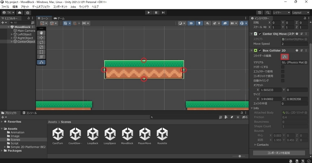Select the Hand view tool
This screenshot has width=312, height=163.
(x=41, y=33)
